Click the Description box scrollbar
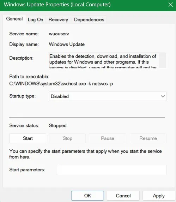 pyautogui.click(x=163, y=61)
